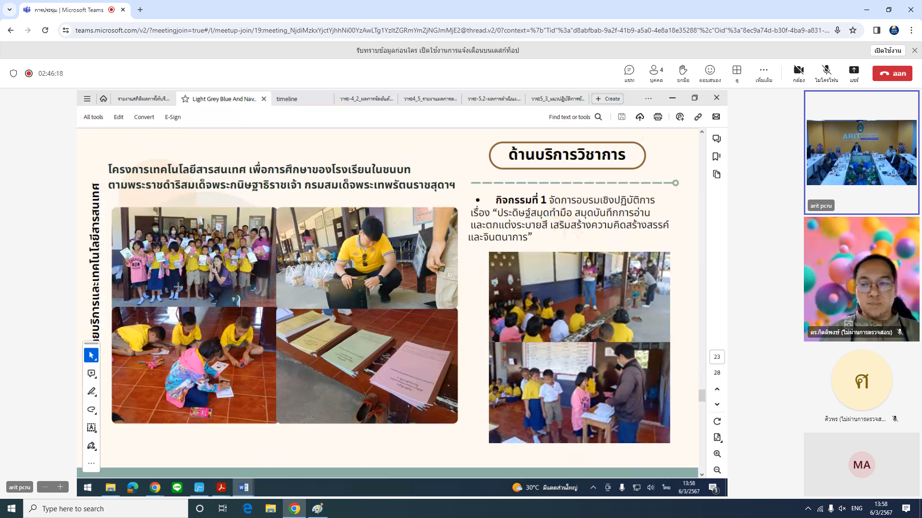Viewport: 922px width, 518px height.
Task: Open Task View on taskbar
Action: 222,508
